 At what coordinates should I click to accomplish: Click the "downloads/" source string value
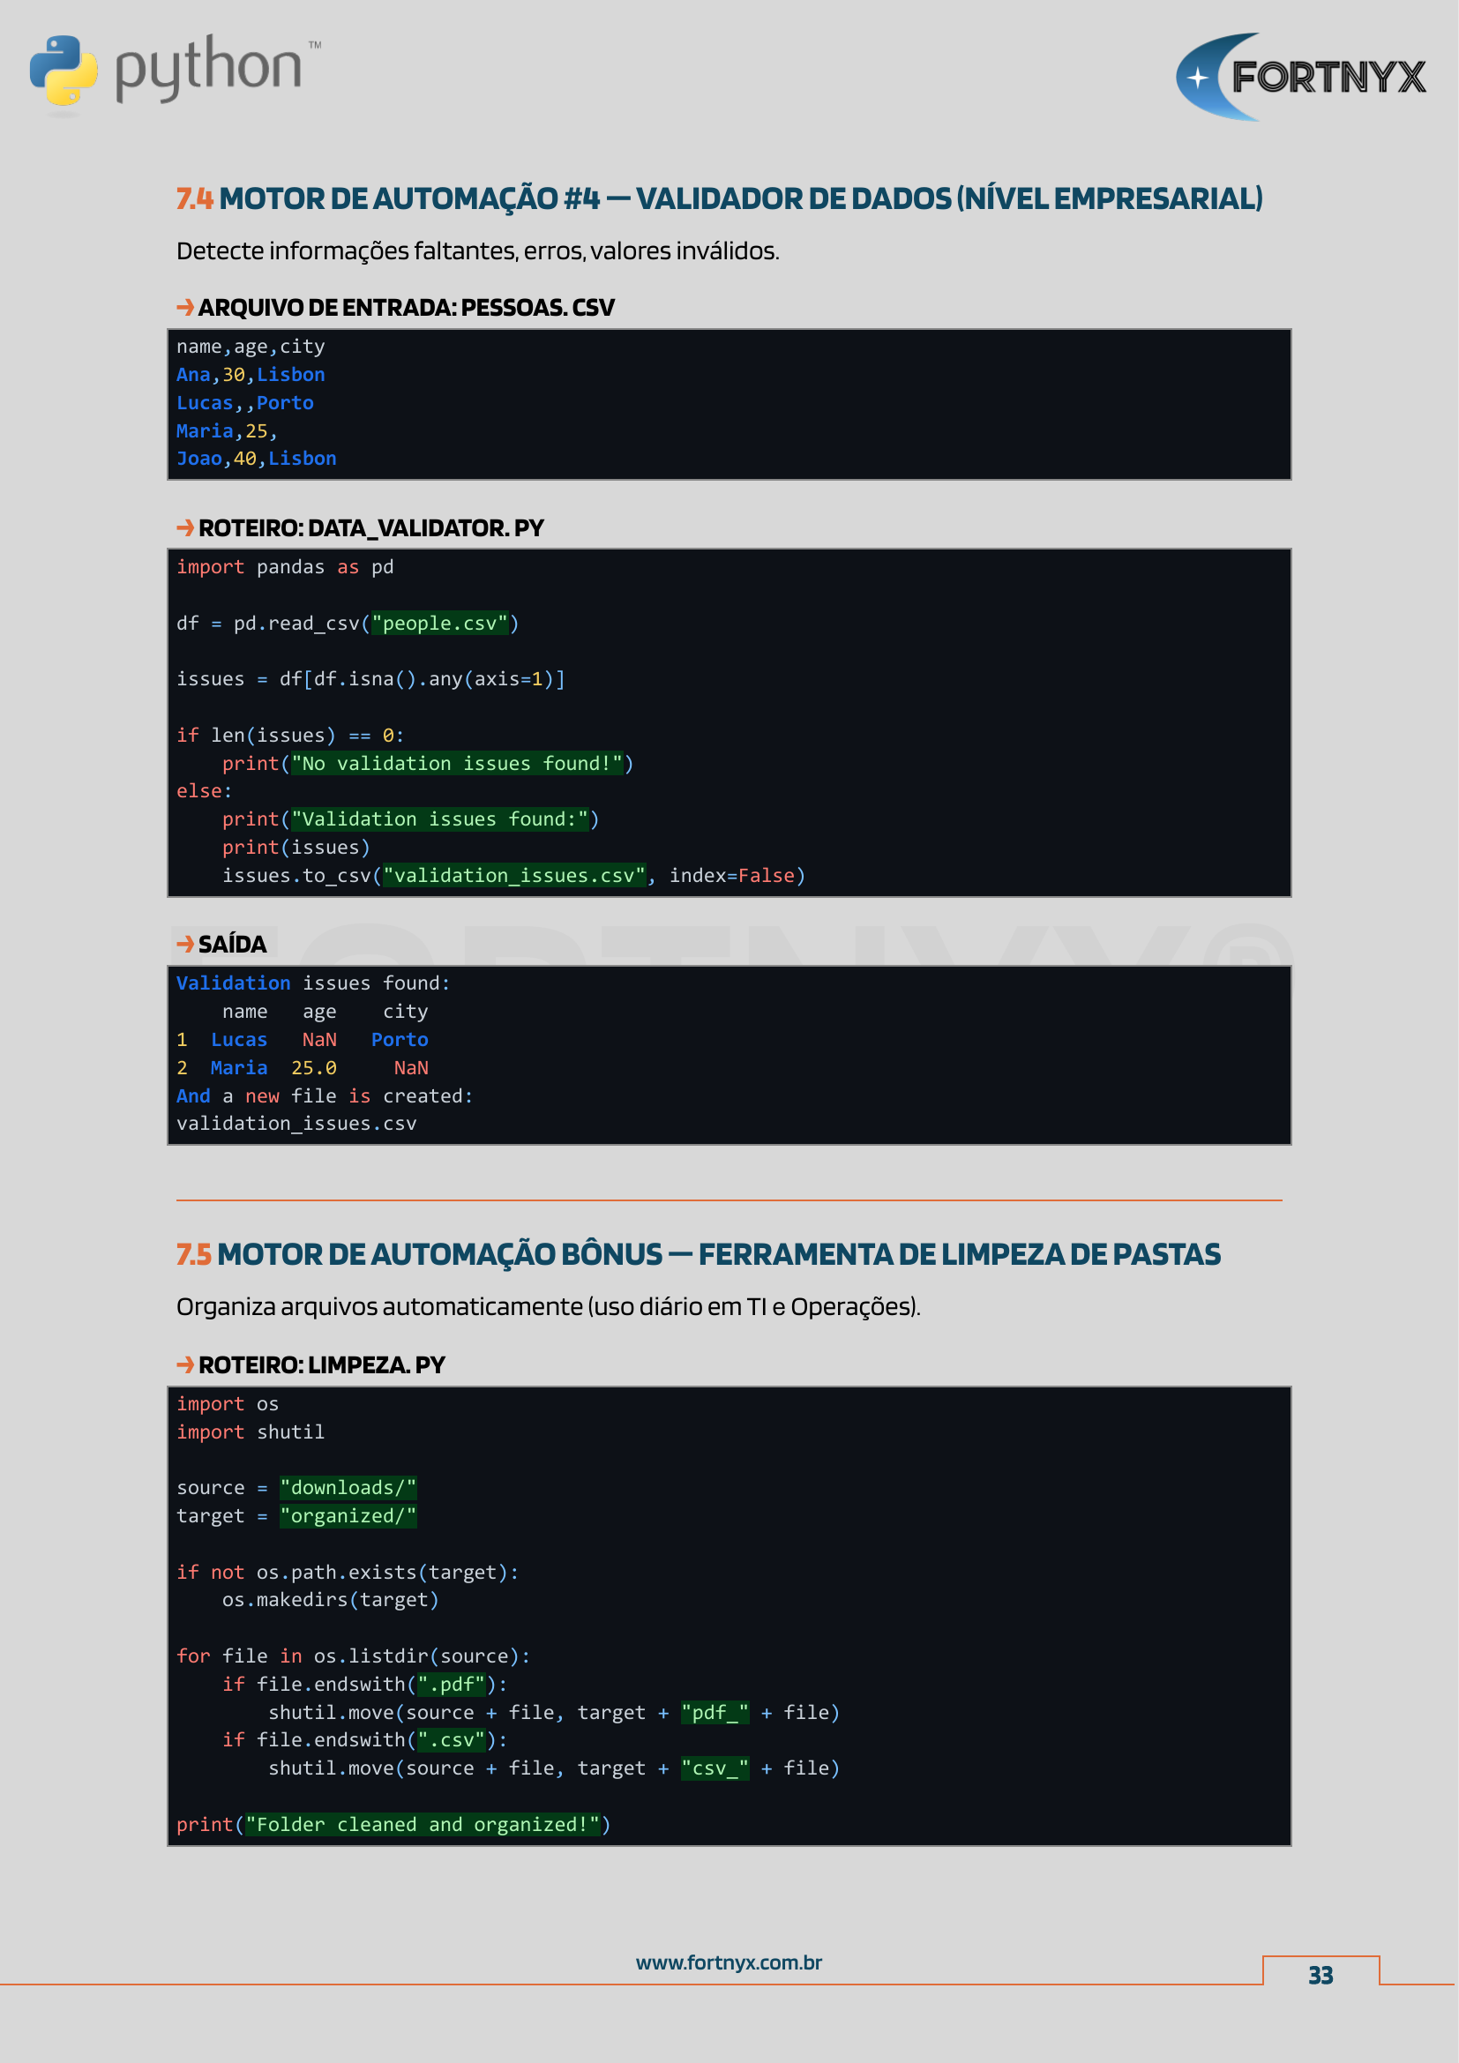click(x=348, y=1488)
